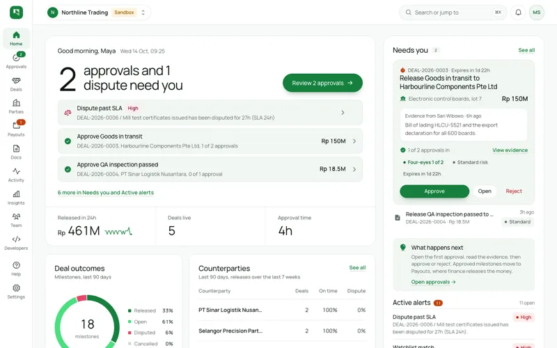Open chevron on Approve QA inspection row
The width and height of the screenshot is (557, 348).
click(x=354, y=169)
